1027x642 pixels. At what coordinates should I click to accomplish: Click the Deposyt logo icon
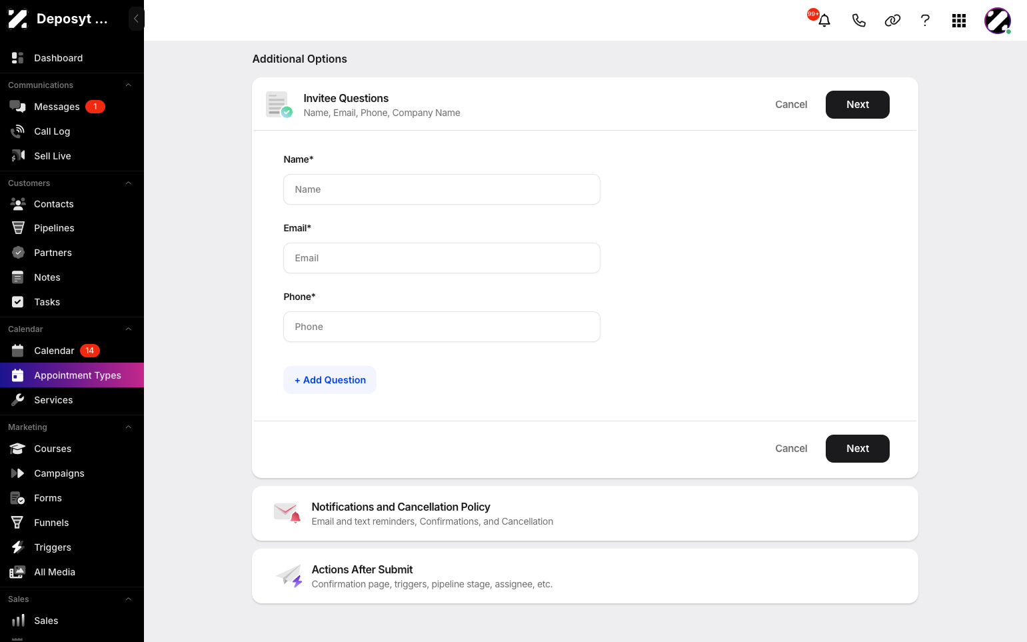pos(17,19)
